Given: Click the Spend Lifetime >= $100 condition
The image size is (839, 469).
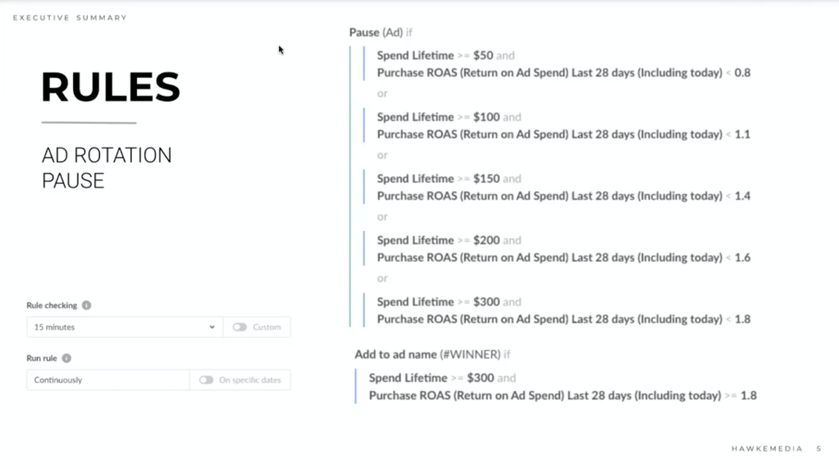Looking at the screenshot, I should pos(449,117).
